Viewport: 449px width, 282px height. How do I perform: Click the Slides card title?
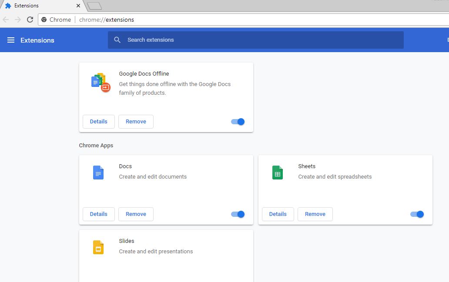pos(127,241)
